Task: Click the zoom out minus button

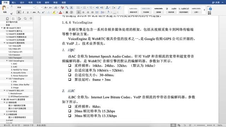Action: click(195, 125)
